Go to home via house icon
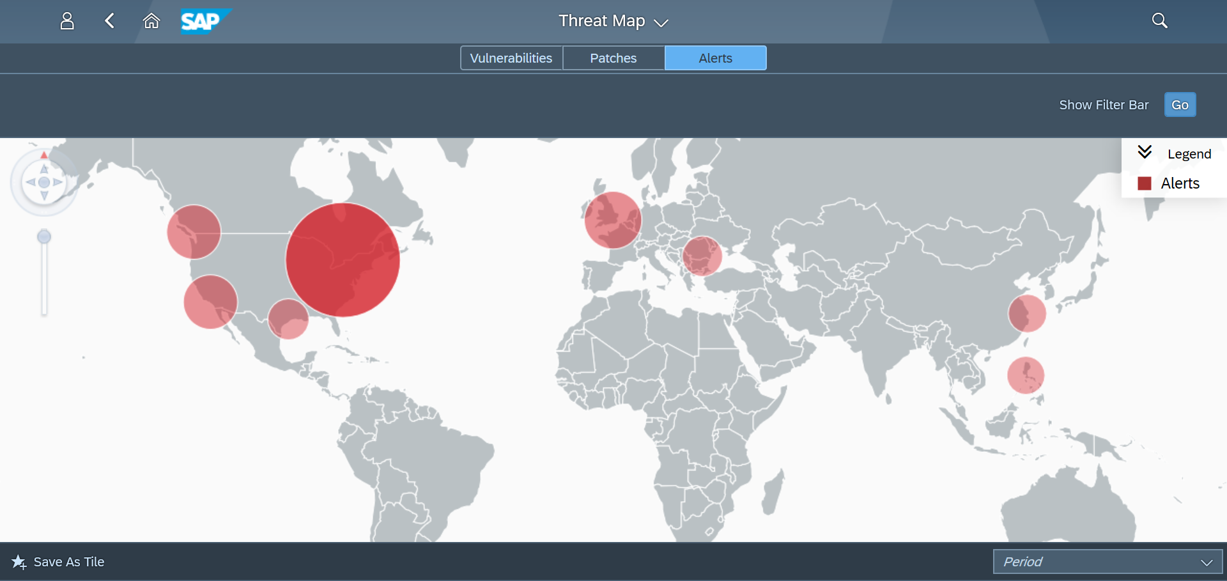Screen dimensions: 1227x581 click(151, 21)
